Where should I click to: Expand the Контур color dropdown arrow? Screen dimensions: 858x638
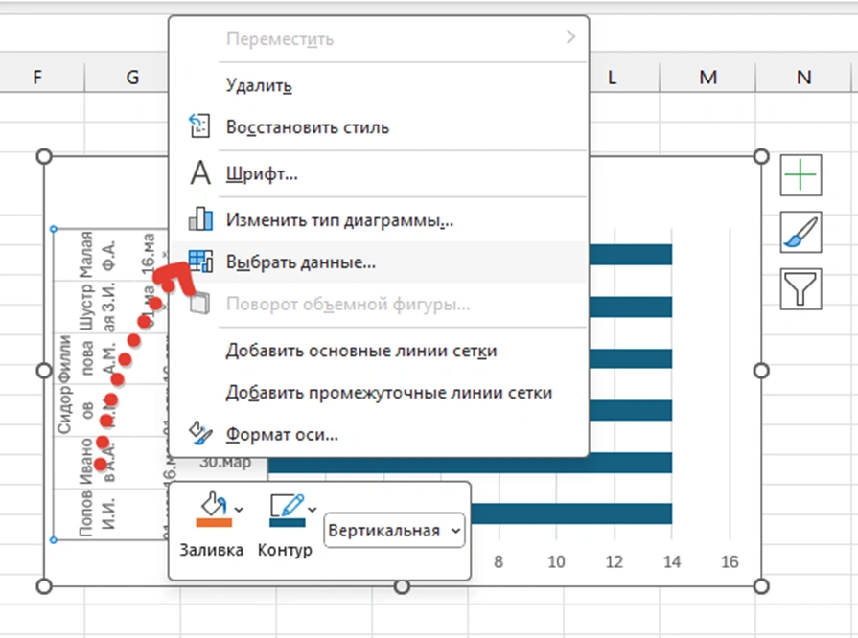tap(312, 510)
